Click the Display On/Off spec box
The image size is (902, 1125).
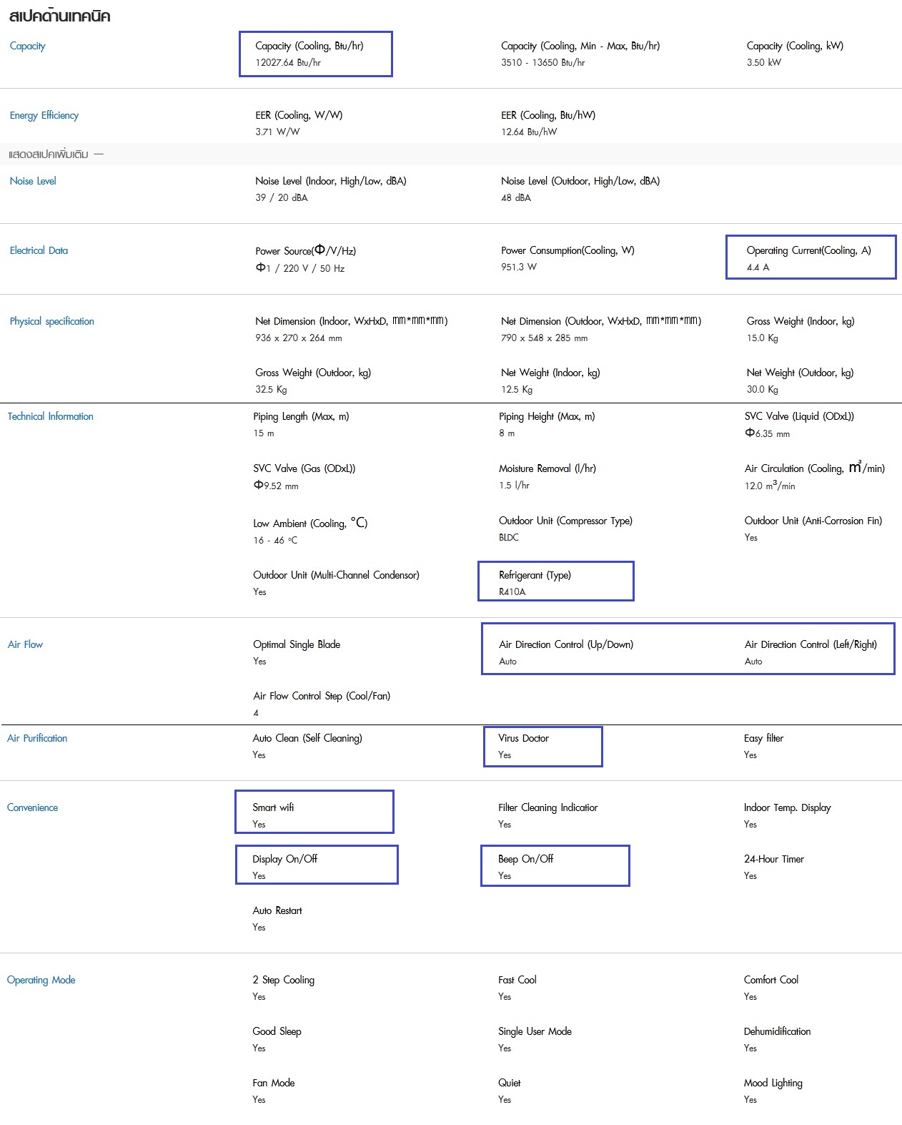[317, 865]
